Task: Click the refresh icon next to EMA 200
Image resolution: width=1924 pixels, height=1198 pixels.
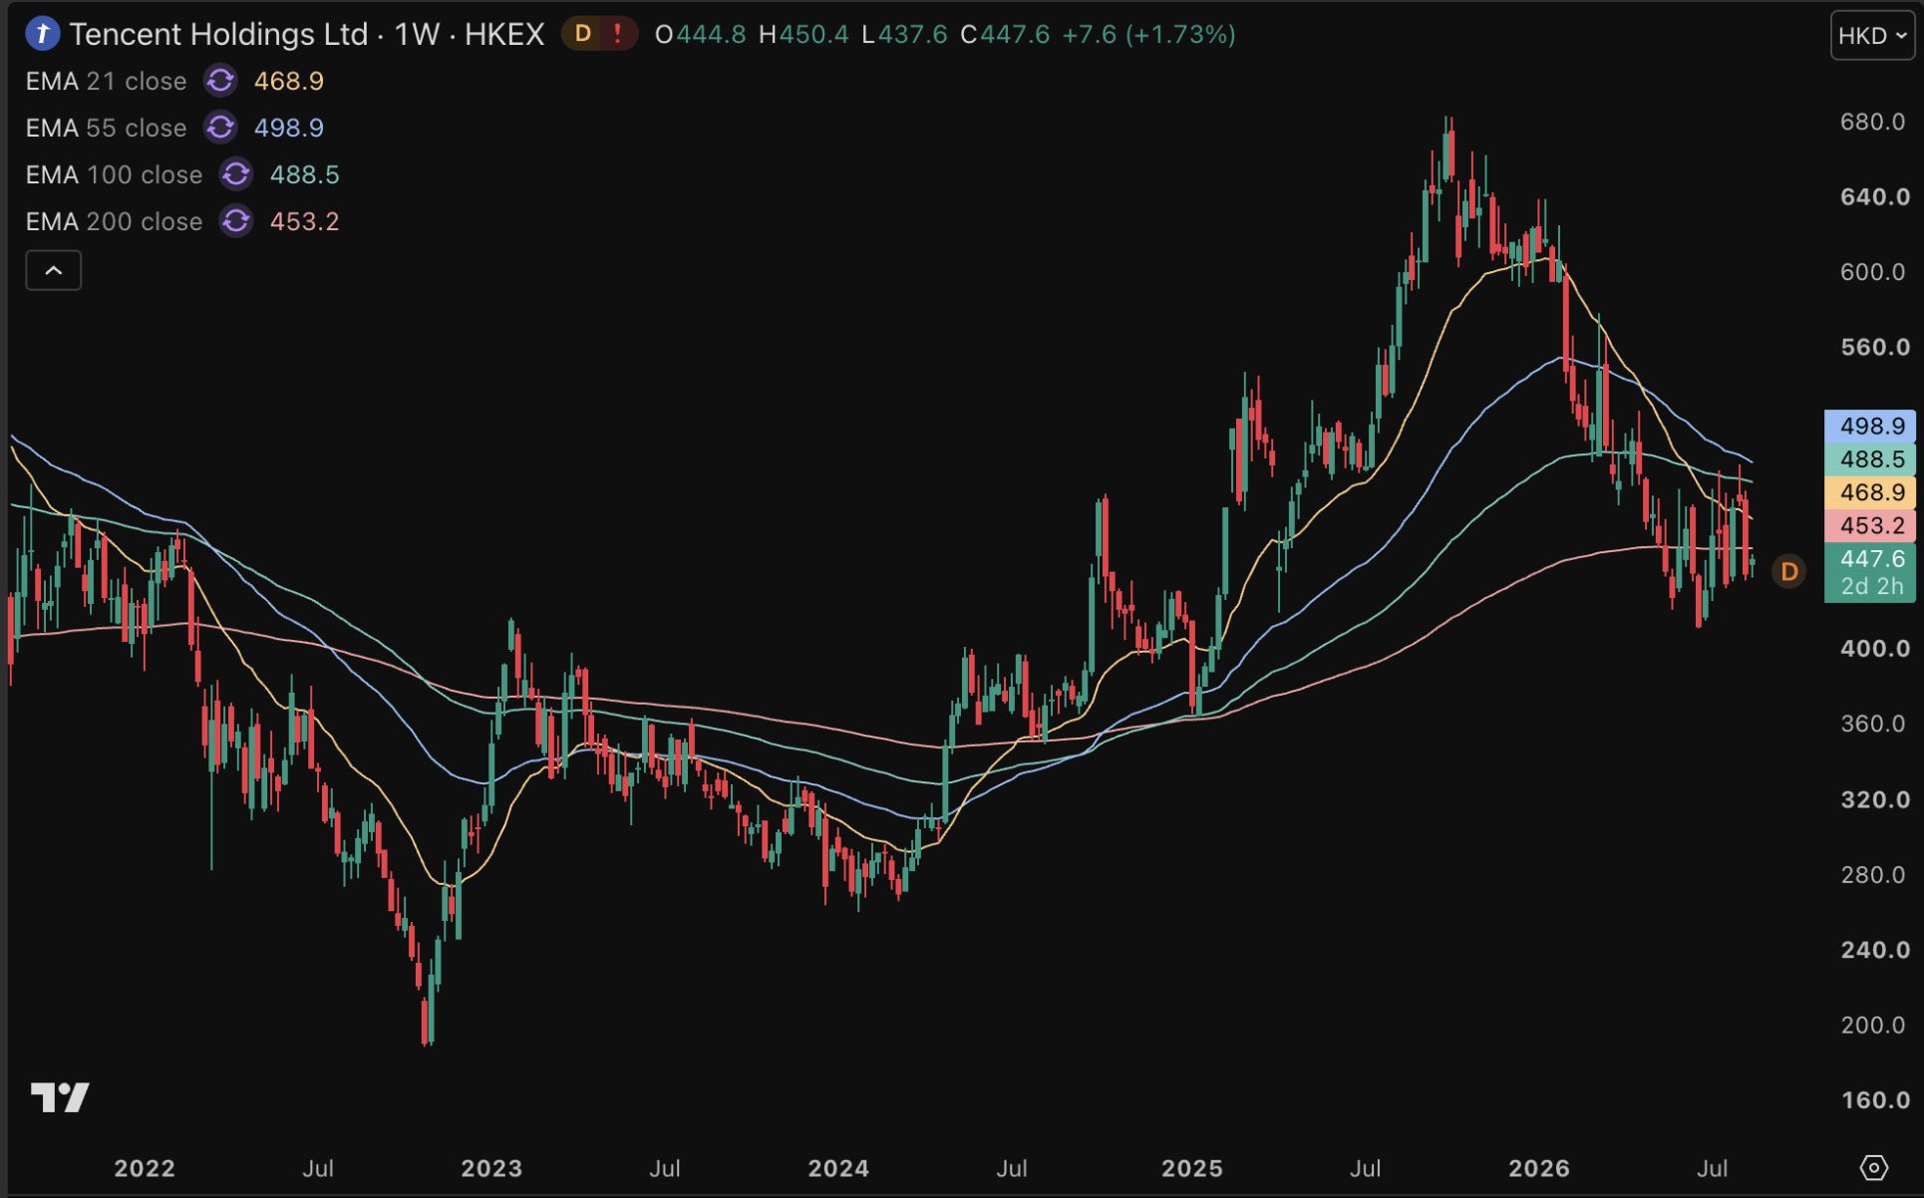Action: point(236,221)
